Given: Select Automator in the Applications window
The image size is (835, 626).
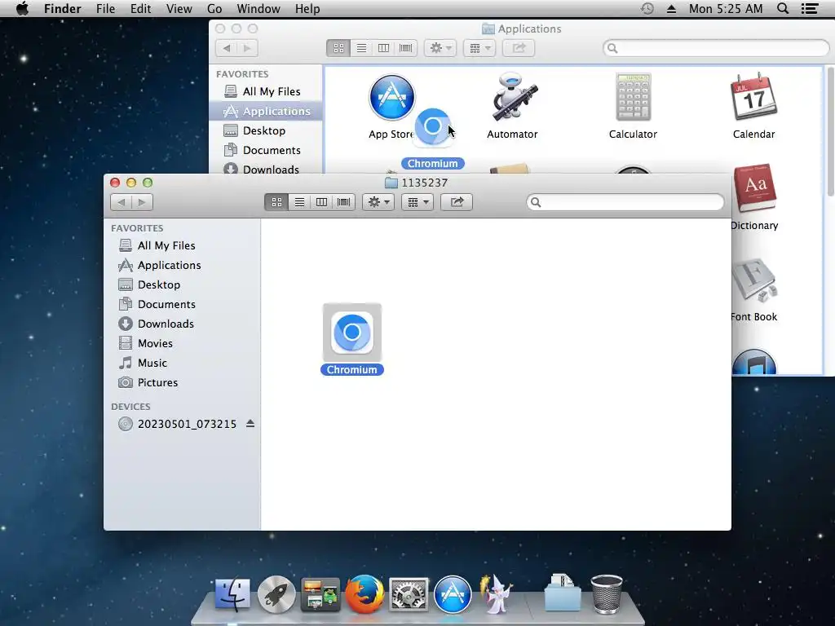Looking at the screenshot, I should pos(512,106).
